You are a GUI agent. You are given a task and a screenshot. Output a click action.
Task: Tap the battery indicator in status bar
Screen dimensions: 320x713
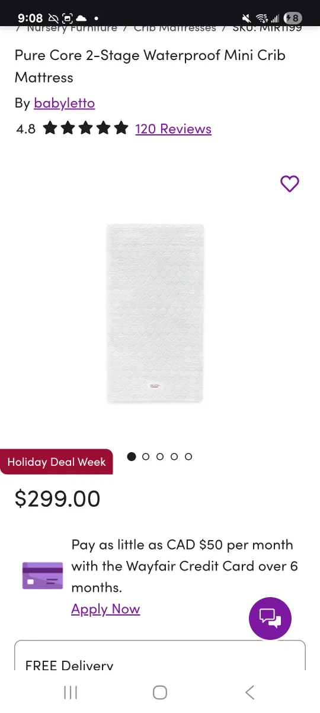coord(293,18)
